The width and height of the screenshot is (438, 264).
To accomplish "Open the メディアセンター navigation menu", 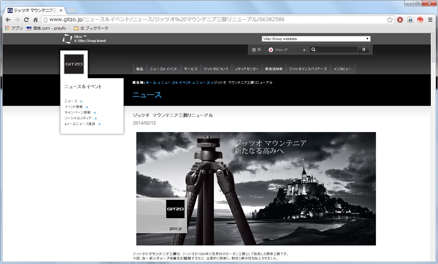I will pos(247,69).
